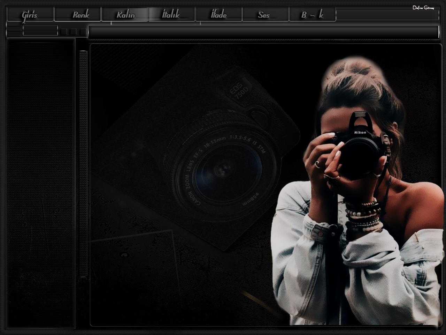The height and width of the screenshot is (335, 446).
Task: Click the second small square button
Action: pos(73,32)
